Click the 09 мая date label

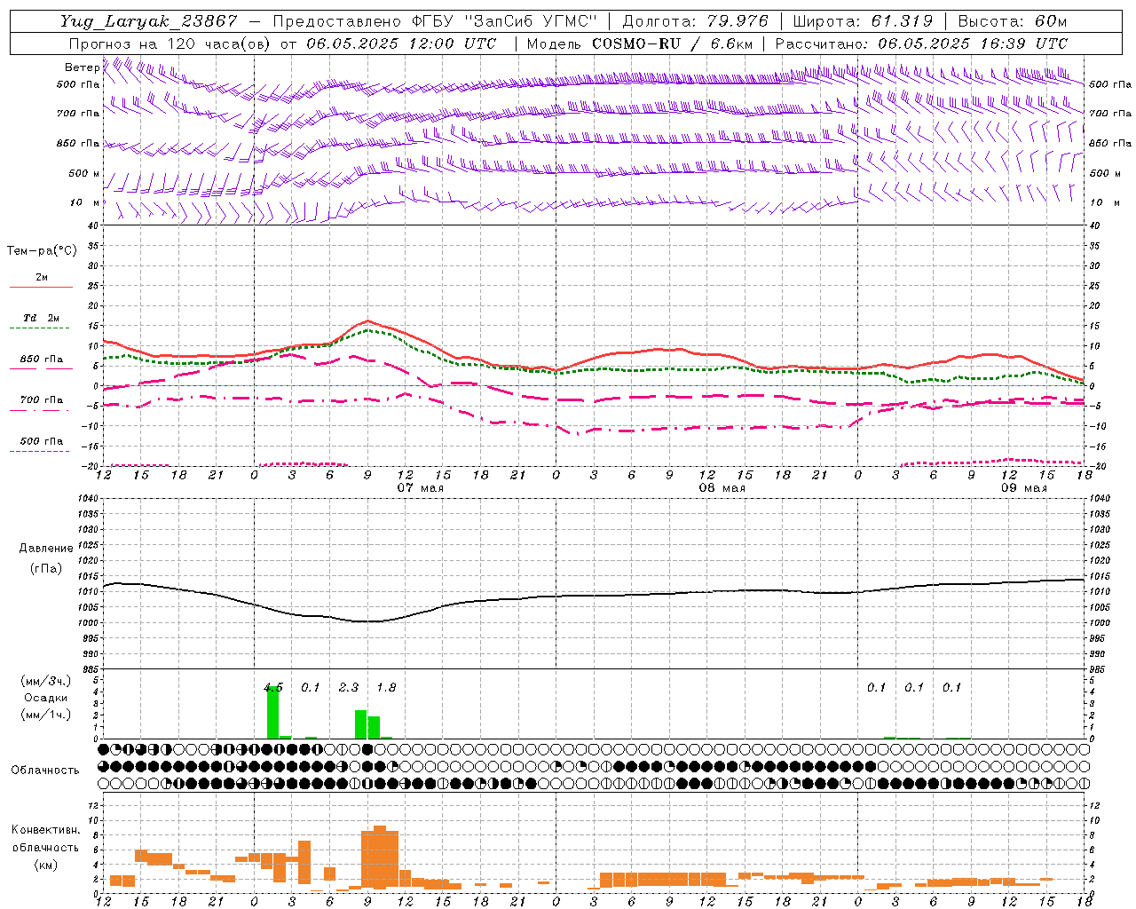(x=1024, y=488)
